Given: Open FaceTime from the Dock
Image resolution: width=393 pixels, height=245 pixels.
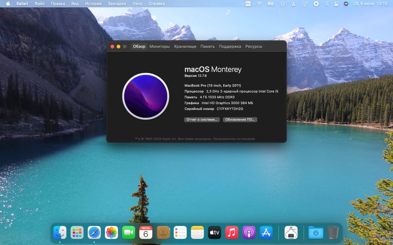Looking at the screenshot, I should click(x=129, y=232).
